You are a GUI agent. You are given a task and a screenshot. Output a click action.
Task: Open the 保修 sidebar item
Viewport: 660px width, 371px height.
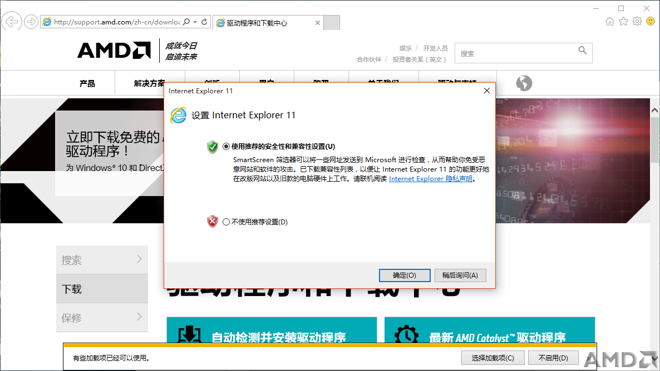102,318
